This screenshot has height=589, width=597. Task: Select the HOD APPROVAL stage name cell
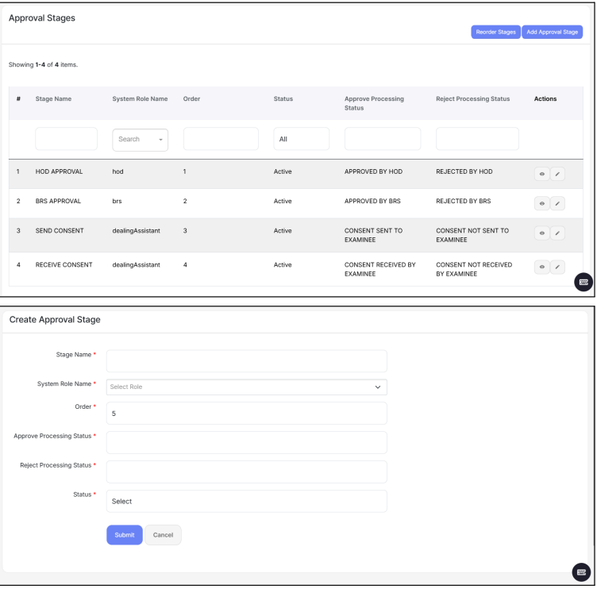59,171
